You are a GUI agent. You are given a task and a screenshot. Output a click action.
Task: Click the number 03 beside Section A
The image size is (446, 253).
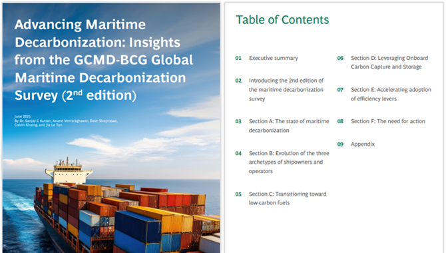pyautogui.click(x=238, y=121)
